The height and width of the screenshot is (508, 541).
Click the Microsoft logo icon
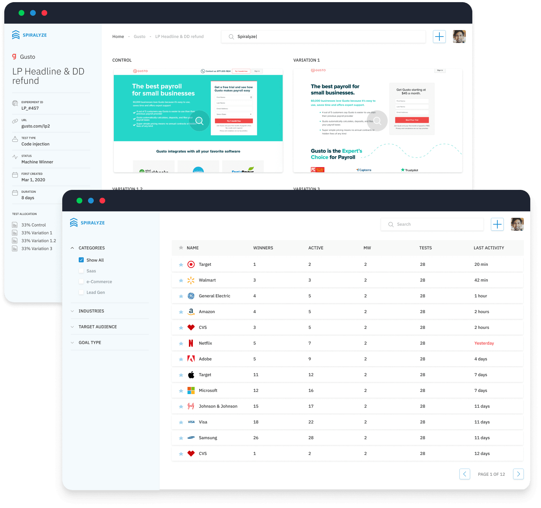click(191, 390)
